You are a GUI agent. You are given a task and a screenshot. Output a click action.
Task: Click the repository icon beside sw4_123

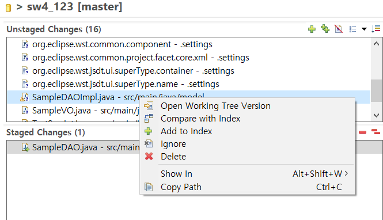pyautogui.click(x=8, y=8)
